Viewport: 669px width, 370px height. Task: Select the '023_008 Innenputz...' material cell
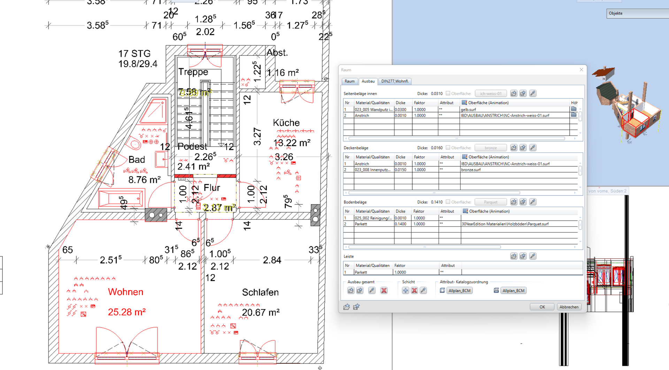tap(374, 170)
